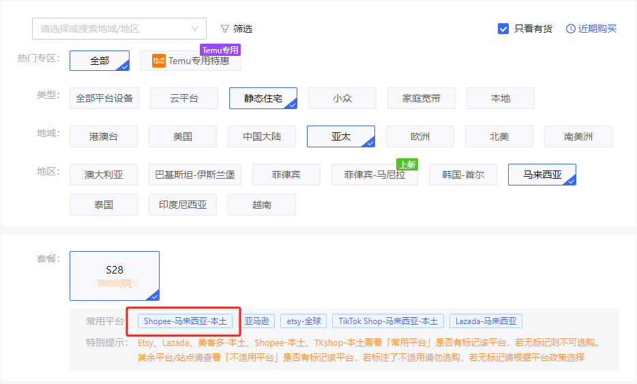Select the 云平台 type option

(x=183, y=98)
